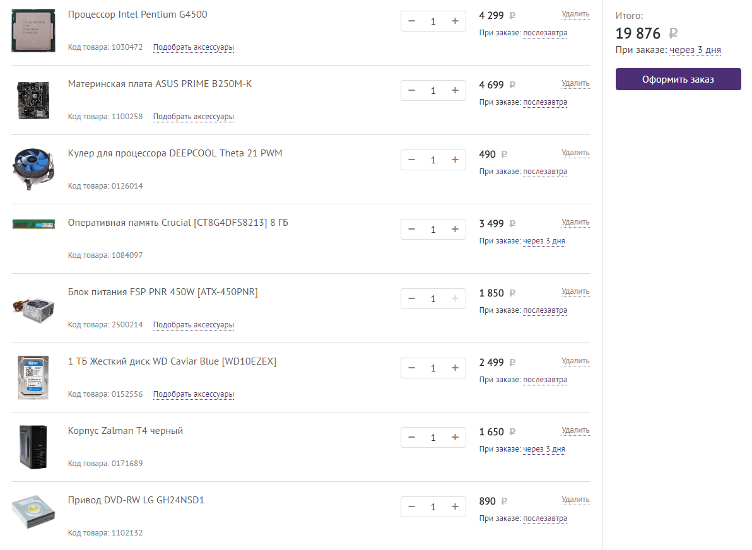Increase quantity of WD Caviar Blue disk

(455, 368)
